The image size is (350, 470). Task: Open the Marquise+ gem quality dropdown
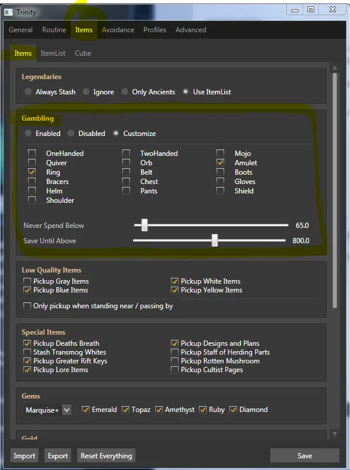pyautogui.click(x=67, y=410)
